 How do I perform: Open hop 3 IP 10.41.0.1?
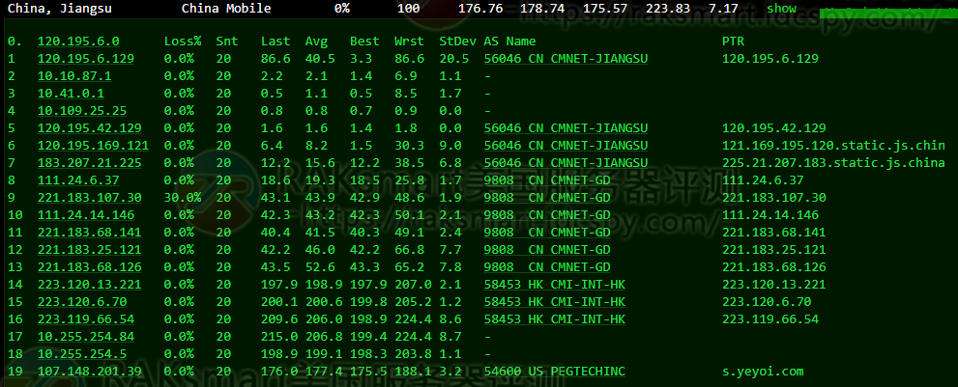click(71, 94)
